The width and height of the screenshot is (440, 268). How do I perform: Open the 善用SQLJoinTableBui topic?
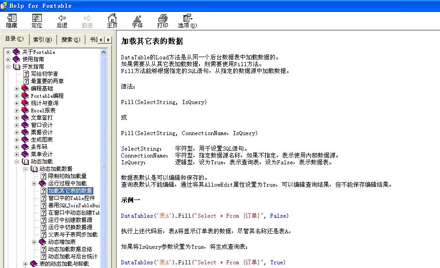[74, 205]
